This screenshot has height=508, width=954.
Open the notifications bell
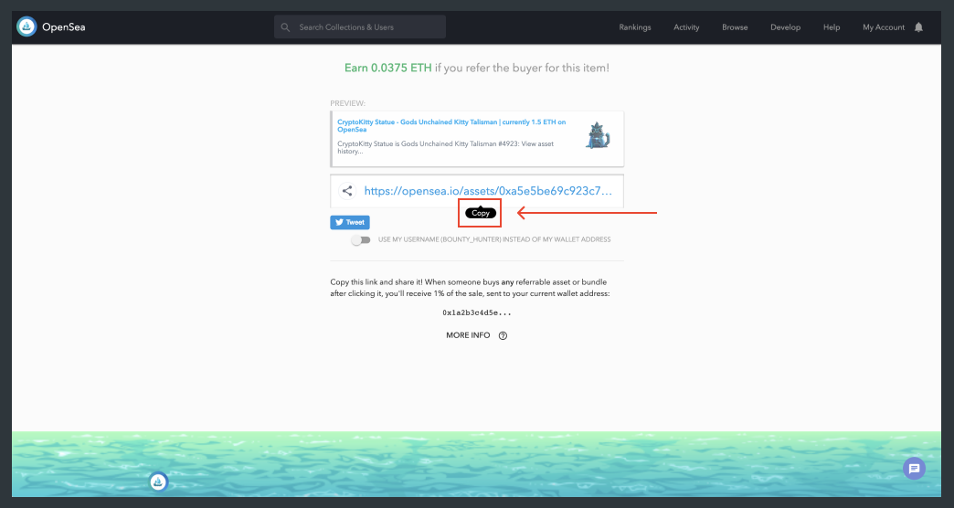(918, 26)
